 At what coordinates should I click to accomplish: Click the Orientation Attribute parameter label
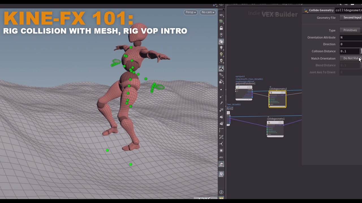[x=321, y=37]
